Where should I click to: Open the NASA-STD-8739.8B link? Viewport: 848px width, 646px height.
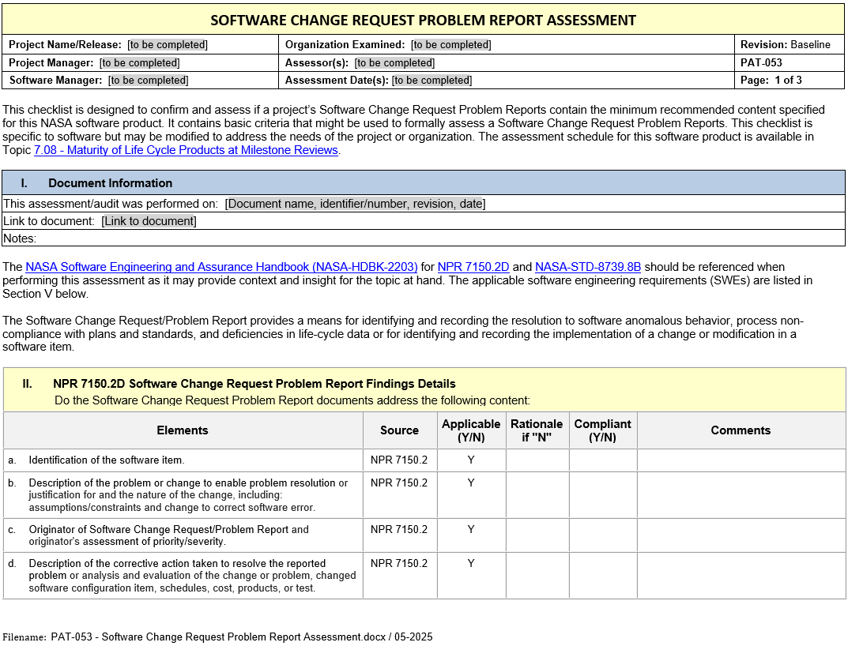click(588, 267)
